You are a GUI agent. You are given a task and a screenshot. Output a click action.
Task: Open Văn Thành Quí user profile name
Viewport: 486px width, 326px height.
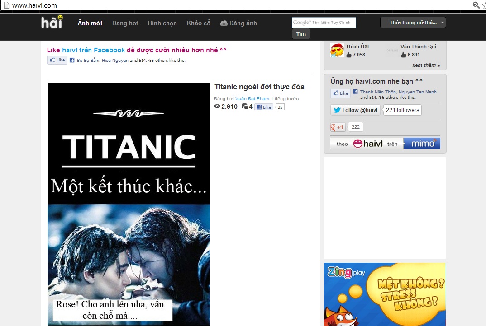pyautogui.click(x=418, y=47)
